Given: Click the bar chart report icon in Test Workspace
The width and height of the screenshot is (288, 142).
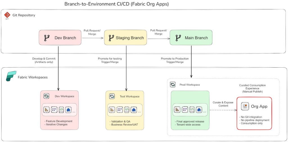Looking at the screenshot, I should 112,110.
